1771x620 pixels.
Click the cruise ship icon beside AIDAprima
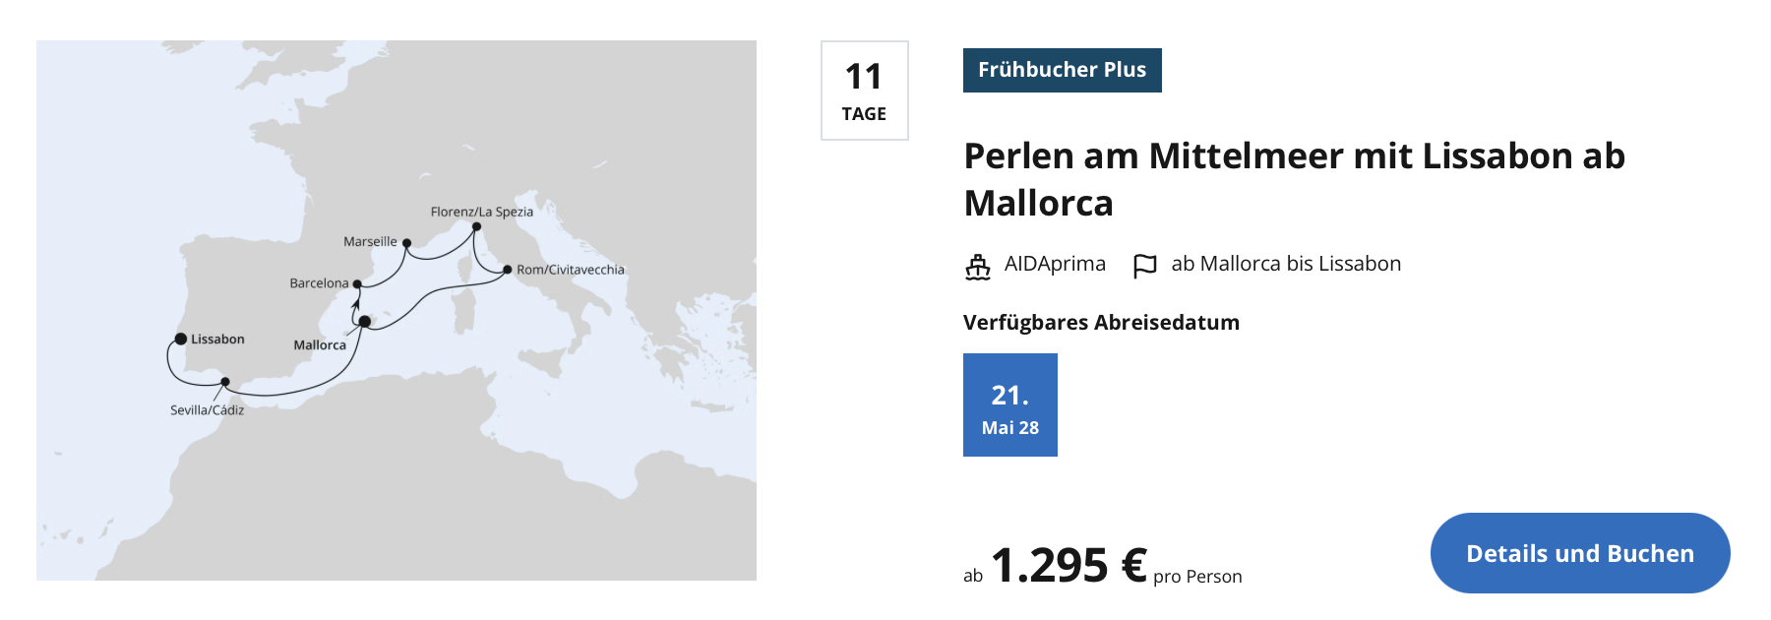pos(977,266)
